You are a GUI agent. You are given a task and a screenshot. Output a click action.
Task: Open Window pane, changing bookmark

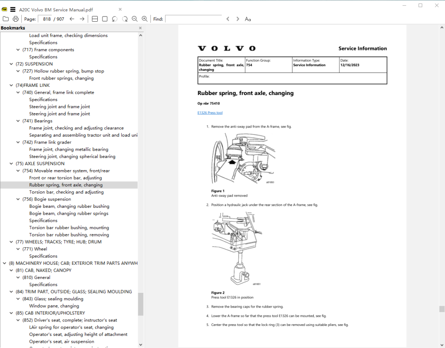[x=54, y=306]
